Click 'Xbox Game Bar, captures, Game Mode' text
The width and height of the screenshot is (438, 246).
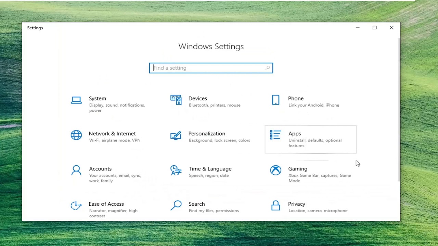tap(320, 178)
